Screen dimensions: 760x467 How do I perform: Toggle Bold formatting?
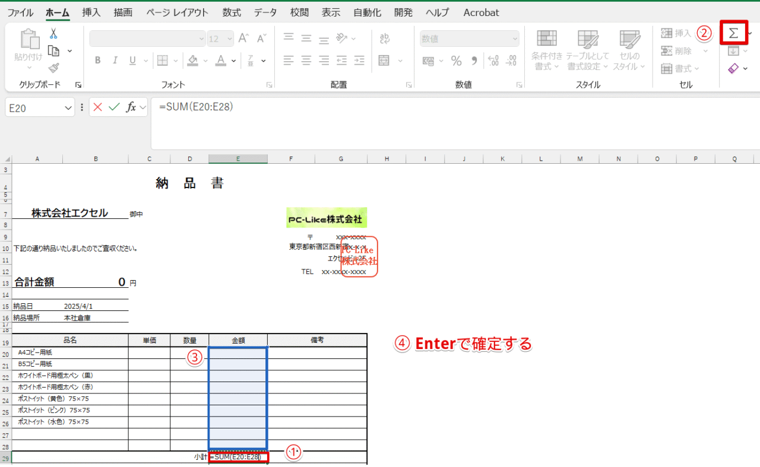pos(98,61)
